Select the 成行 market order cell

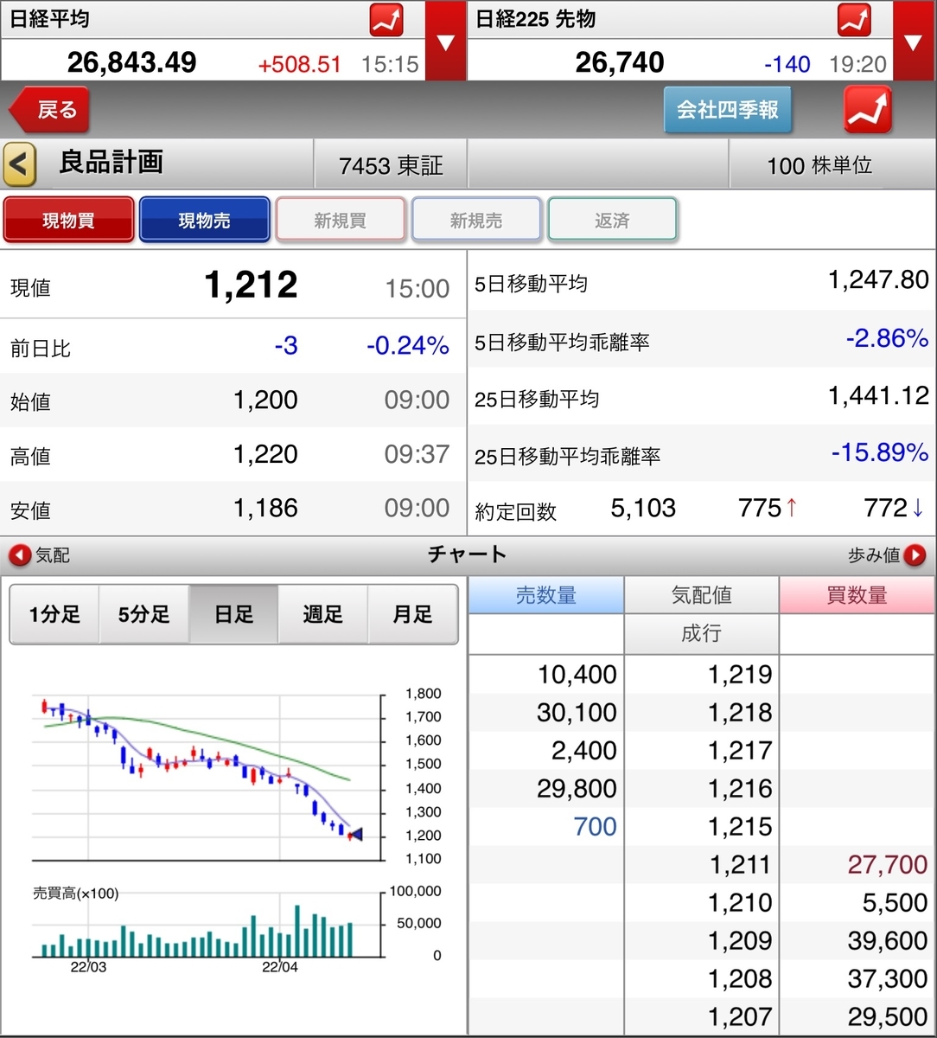coord(701,634)
